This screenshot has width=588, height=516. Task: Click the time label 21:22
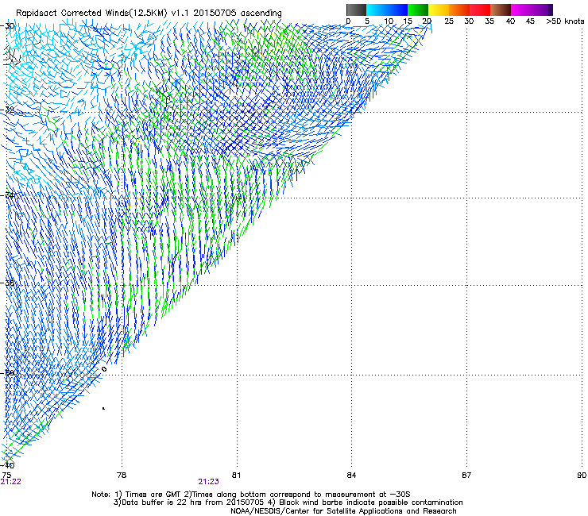10,482
